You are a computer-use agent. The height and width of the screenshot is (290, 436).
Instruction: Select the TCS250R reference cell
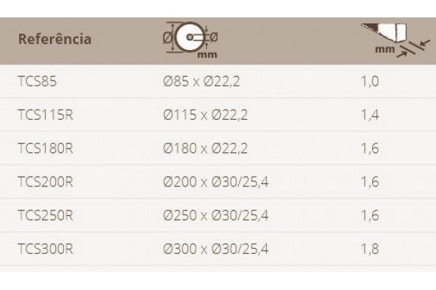point(45,215)
